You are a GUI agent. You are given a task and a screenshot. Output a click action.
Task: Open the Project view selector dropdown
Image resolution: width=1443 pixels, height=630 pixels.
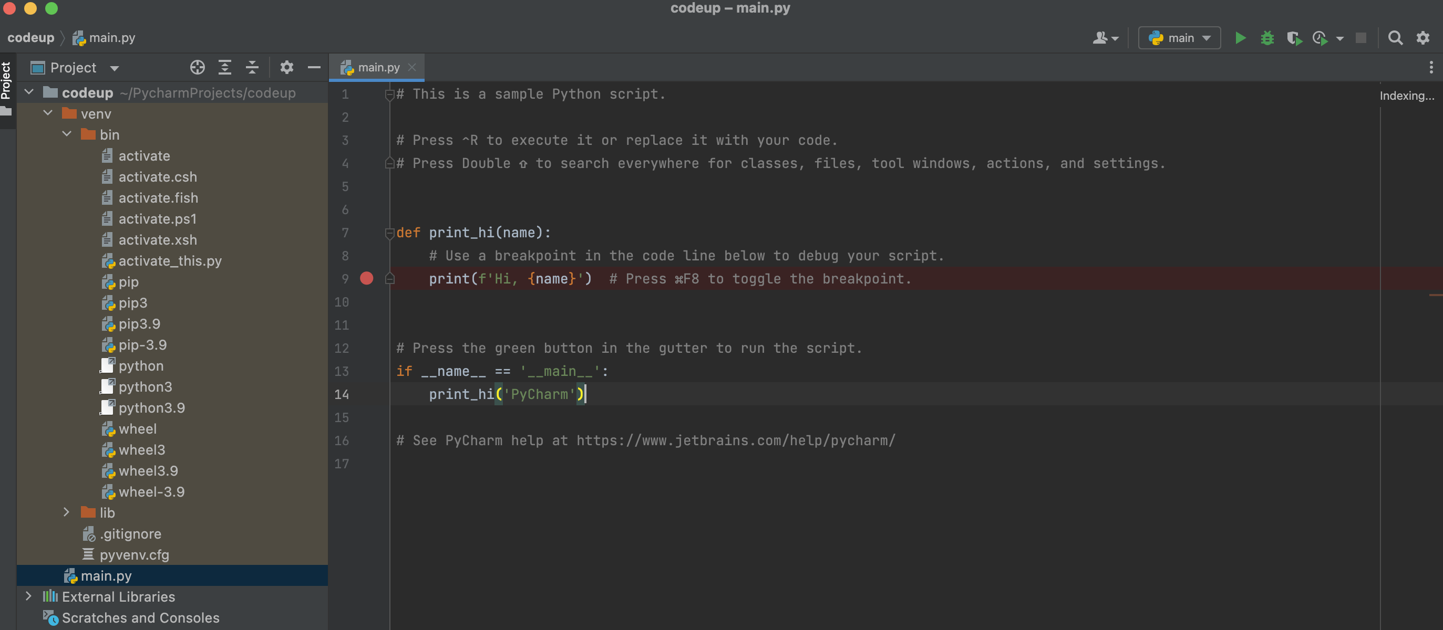click(75, 68)
